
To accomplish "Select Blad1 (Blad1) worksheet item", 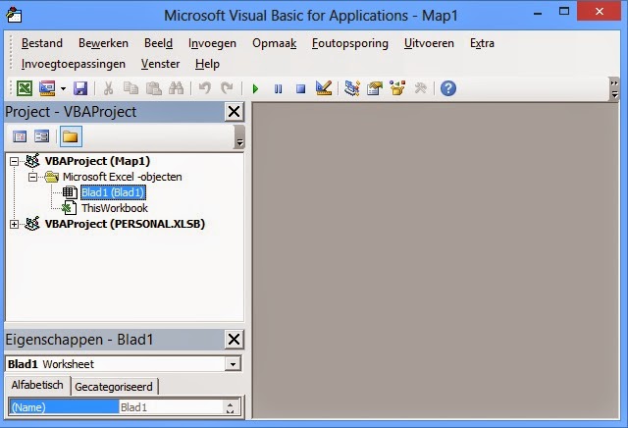I will 113,192.
